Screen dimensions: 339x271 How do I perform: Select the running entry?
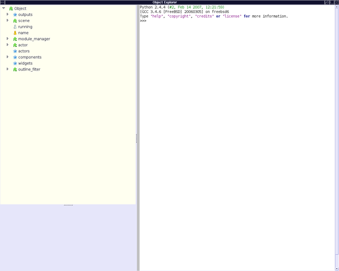pyautogui.click(x=25, y=27)
